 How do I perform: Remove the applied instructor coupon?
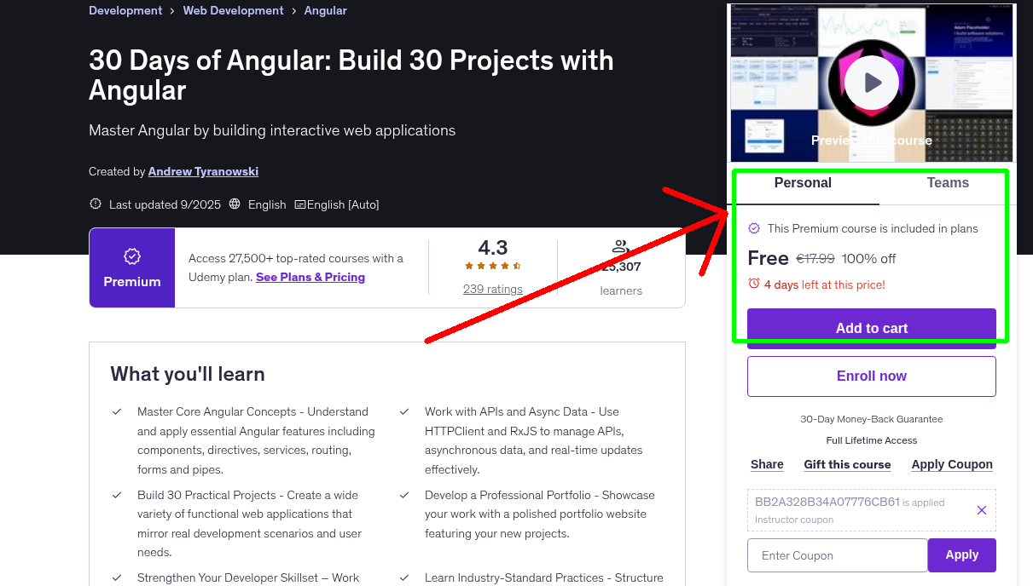(981, 510)
